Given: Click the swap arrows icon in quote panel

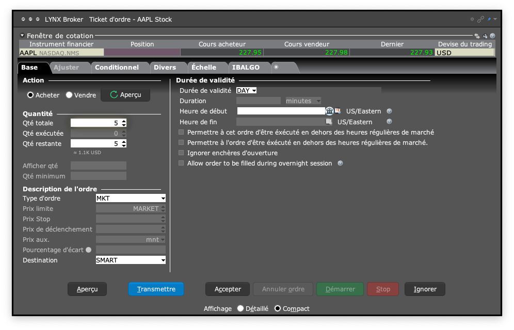Looking at the screenshot, I should coord(477,36).
